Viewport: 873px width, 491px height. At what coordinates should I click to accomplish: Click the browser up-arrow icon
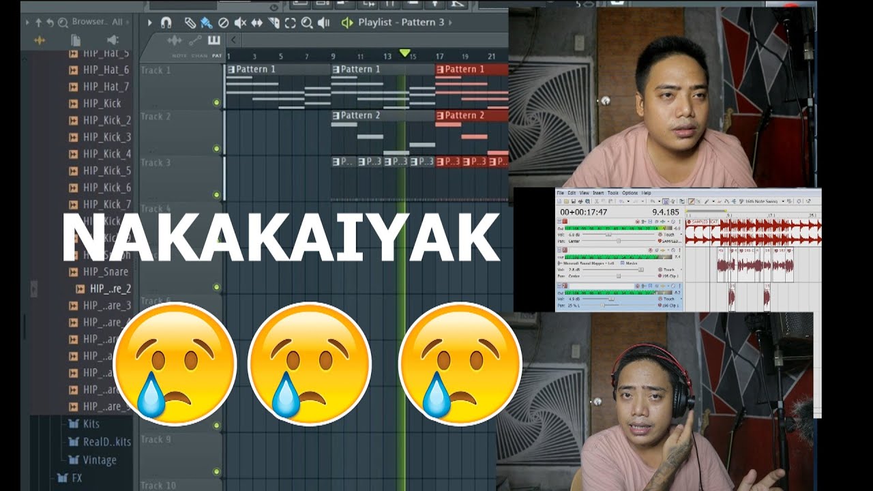[38, 23]
